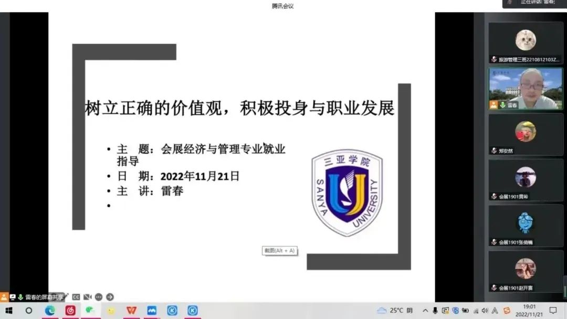This screenshot has height=319, width=567.
Task: Click the Tencent Meeting icon in taskbar
Action: click(152, 311)
